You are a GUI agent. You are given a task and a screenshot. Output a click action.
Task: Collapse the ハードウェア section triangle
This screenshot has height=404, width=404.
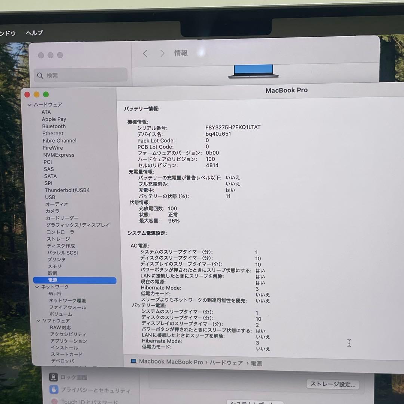coord(29,105)
